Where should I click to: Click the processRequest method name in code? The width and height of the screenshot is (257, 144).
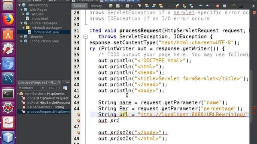141,31
